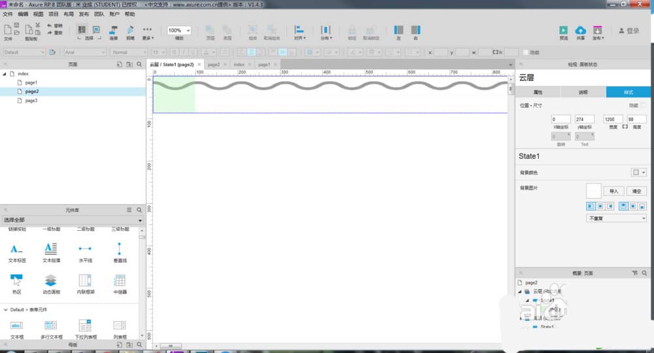This screenshot has height=353, width=654.
Task: Open the 100% zoom dropdown
Action: (179, 31)
